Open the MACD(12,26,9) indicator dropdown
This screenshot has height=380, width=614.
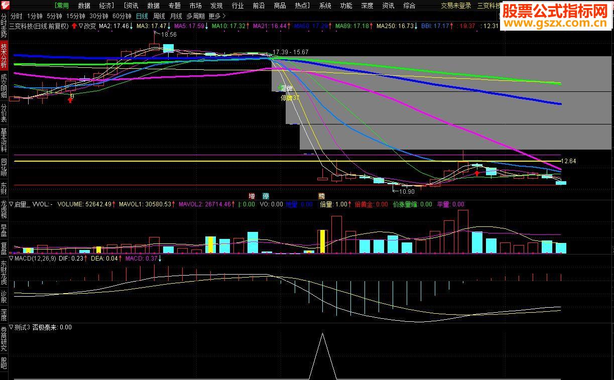(11, 259)
